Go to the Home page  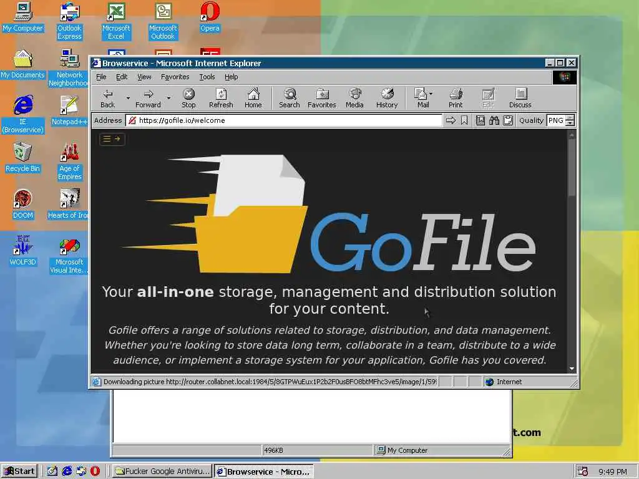coord(253,99)
